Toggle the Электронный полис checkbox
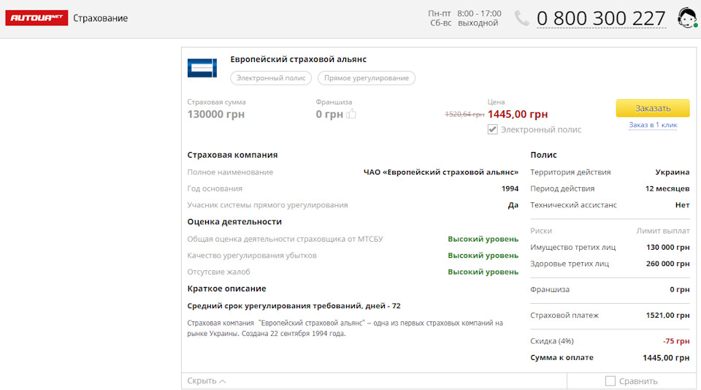The height and width of the screenshot is (390, 701). coord(492,129)
